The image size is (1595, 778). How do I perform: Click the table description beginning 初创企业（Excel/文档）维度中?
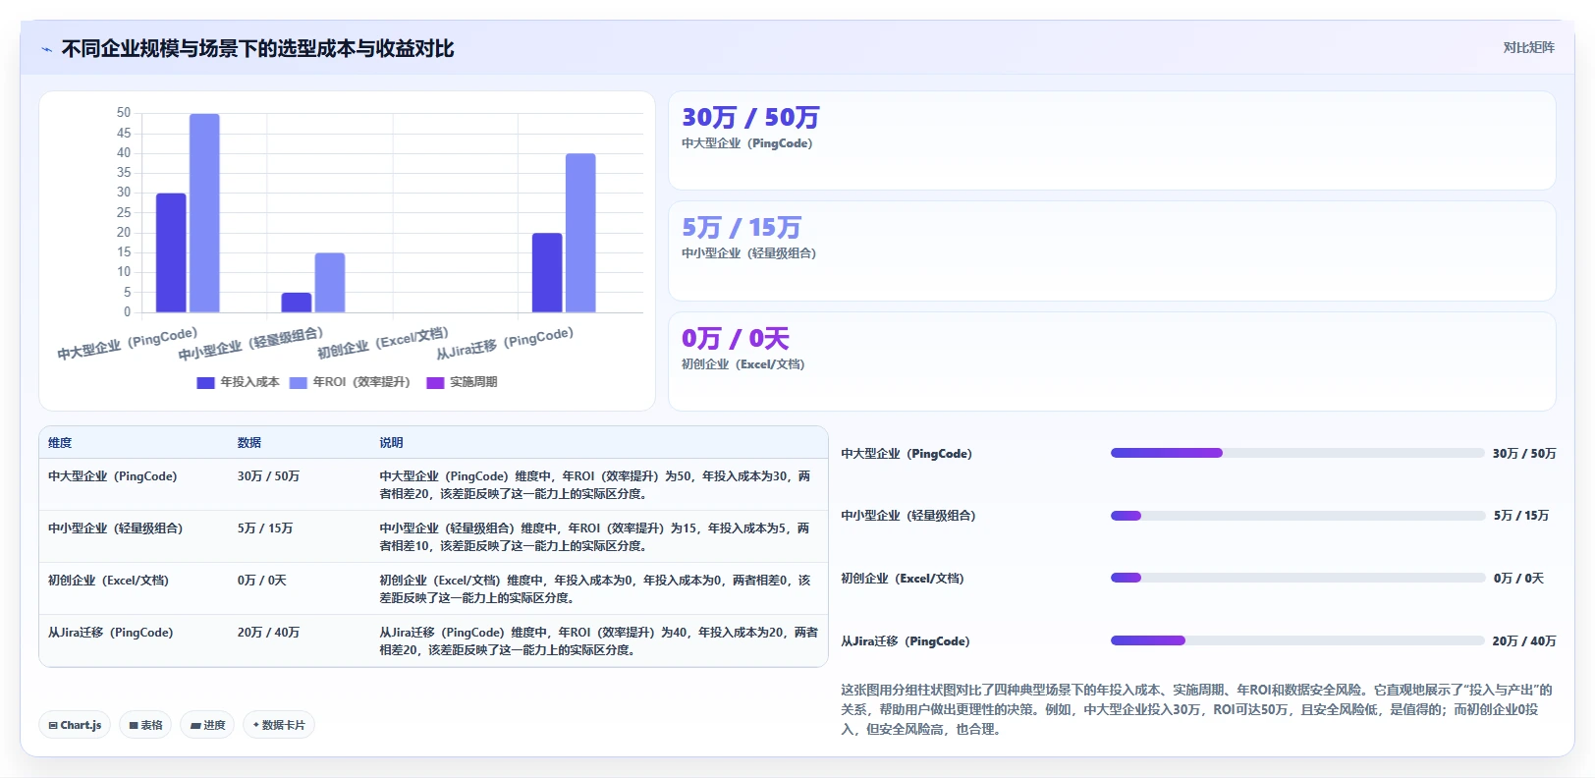[x=595, y=589]
